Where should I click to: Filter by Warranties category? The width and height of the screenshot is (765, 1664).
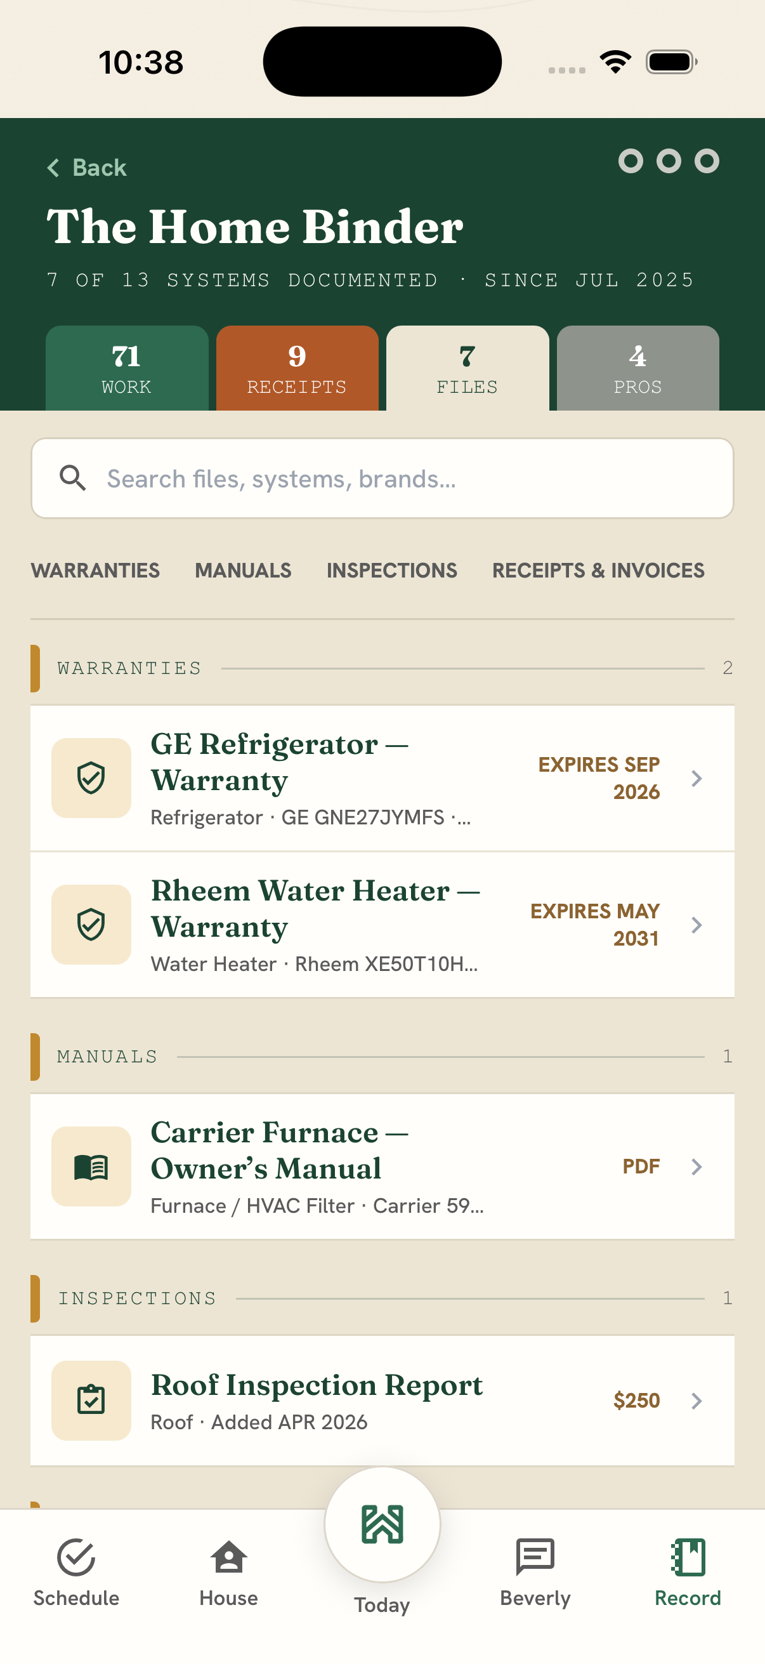96,571
